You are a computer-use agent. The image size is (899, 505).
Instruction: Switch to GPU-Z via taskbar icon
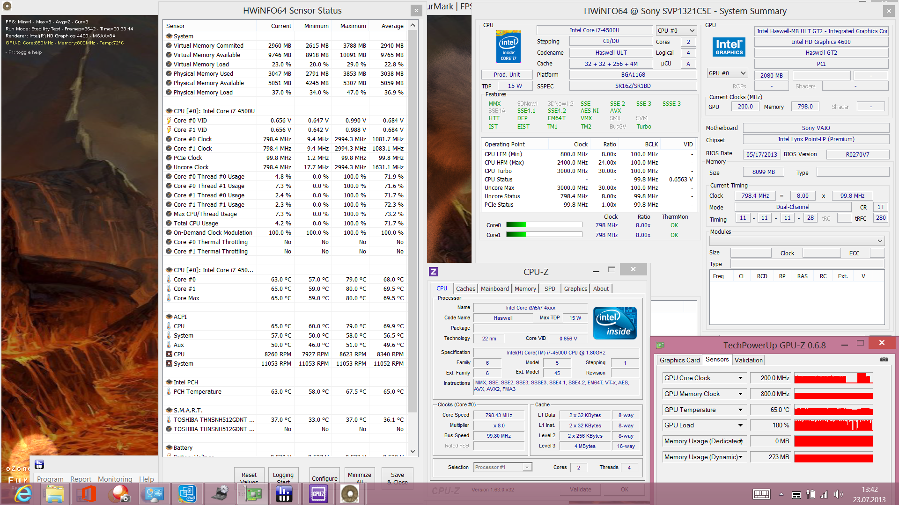252,494
